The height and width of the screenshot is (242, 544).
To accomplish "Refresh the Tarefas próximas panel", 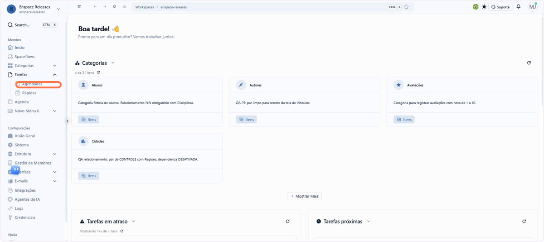I will (524, 222).
